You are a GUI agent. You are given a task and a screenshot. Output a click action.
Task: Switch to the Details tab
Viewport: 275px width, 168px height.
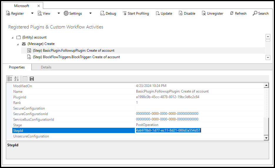(x=46, y=67)
